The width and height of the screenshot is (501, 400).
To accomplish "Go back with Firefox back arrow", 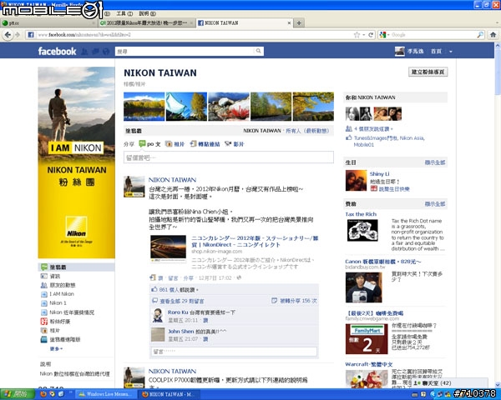I will tap(8, 35).
